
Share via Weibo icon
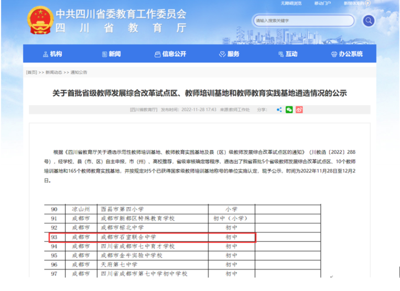[299, 110]
